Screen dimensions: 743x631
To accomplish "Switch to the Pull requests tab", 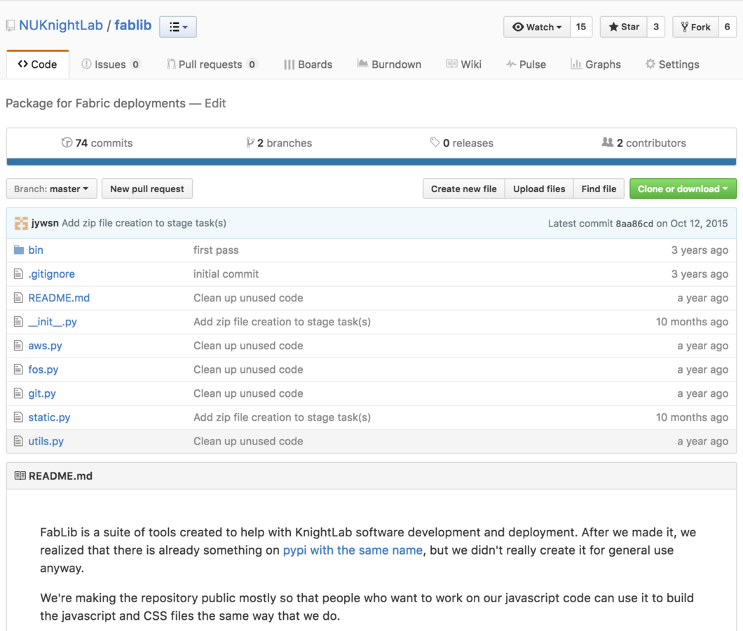I will (212, 65).
